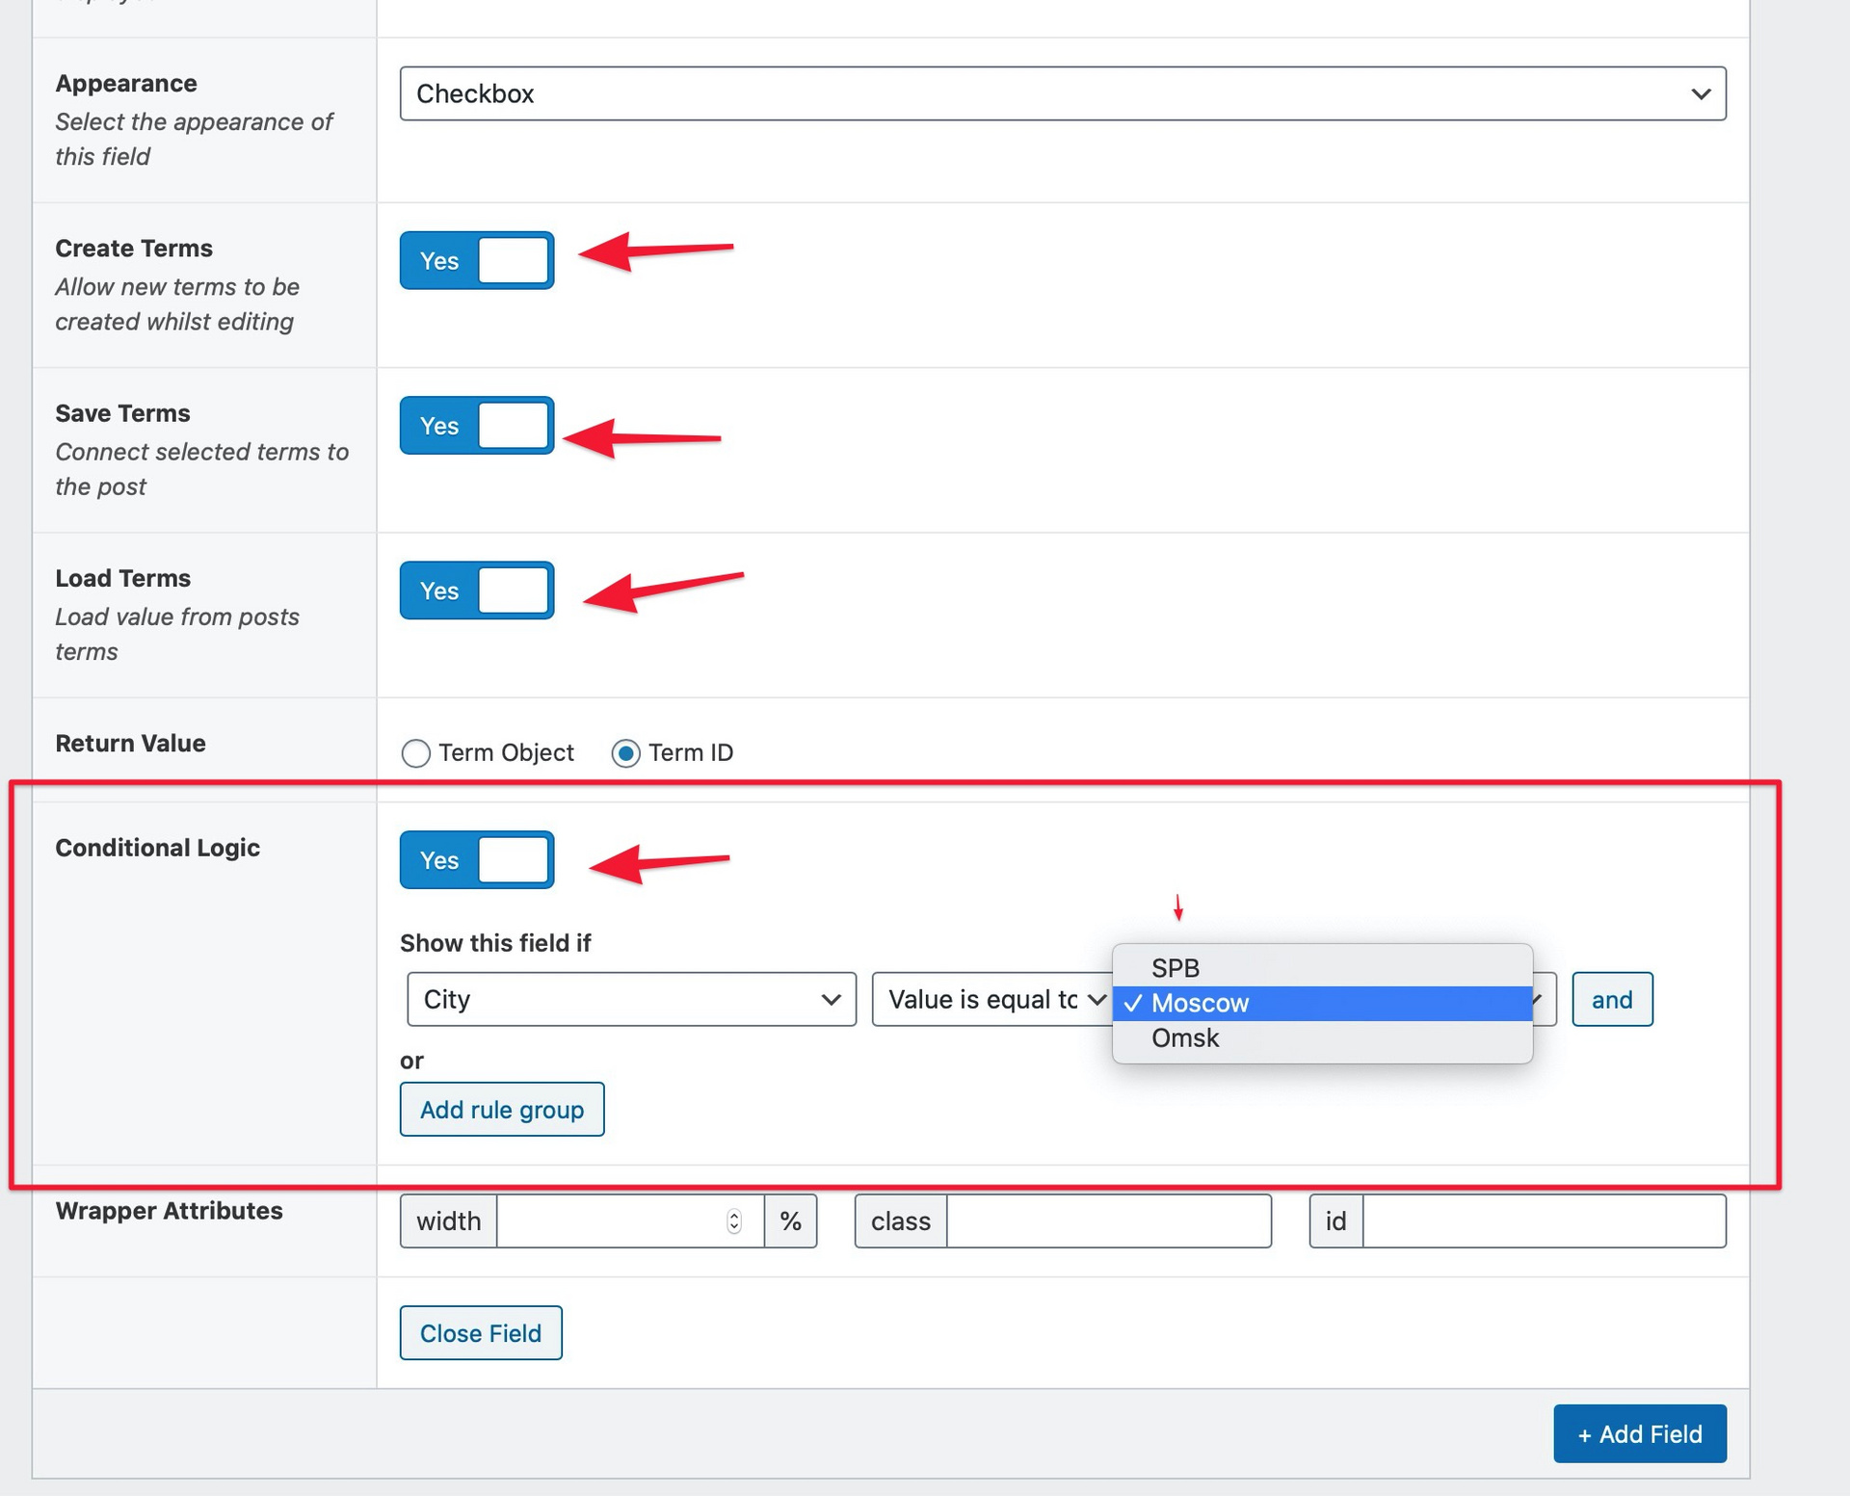
Task: Click the width number stepper arrows
Action: click(x=734, y=1220)
